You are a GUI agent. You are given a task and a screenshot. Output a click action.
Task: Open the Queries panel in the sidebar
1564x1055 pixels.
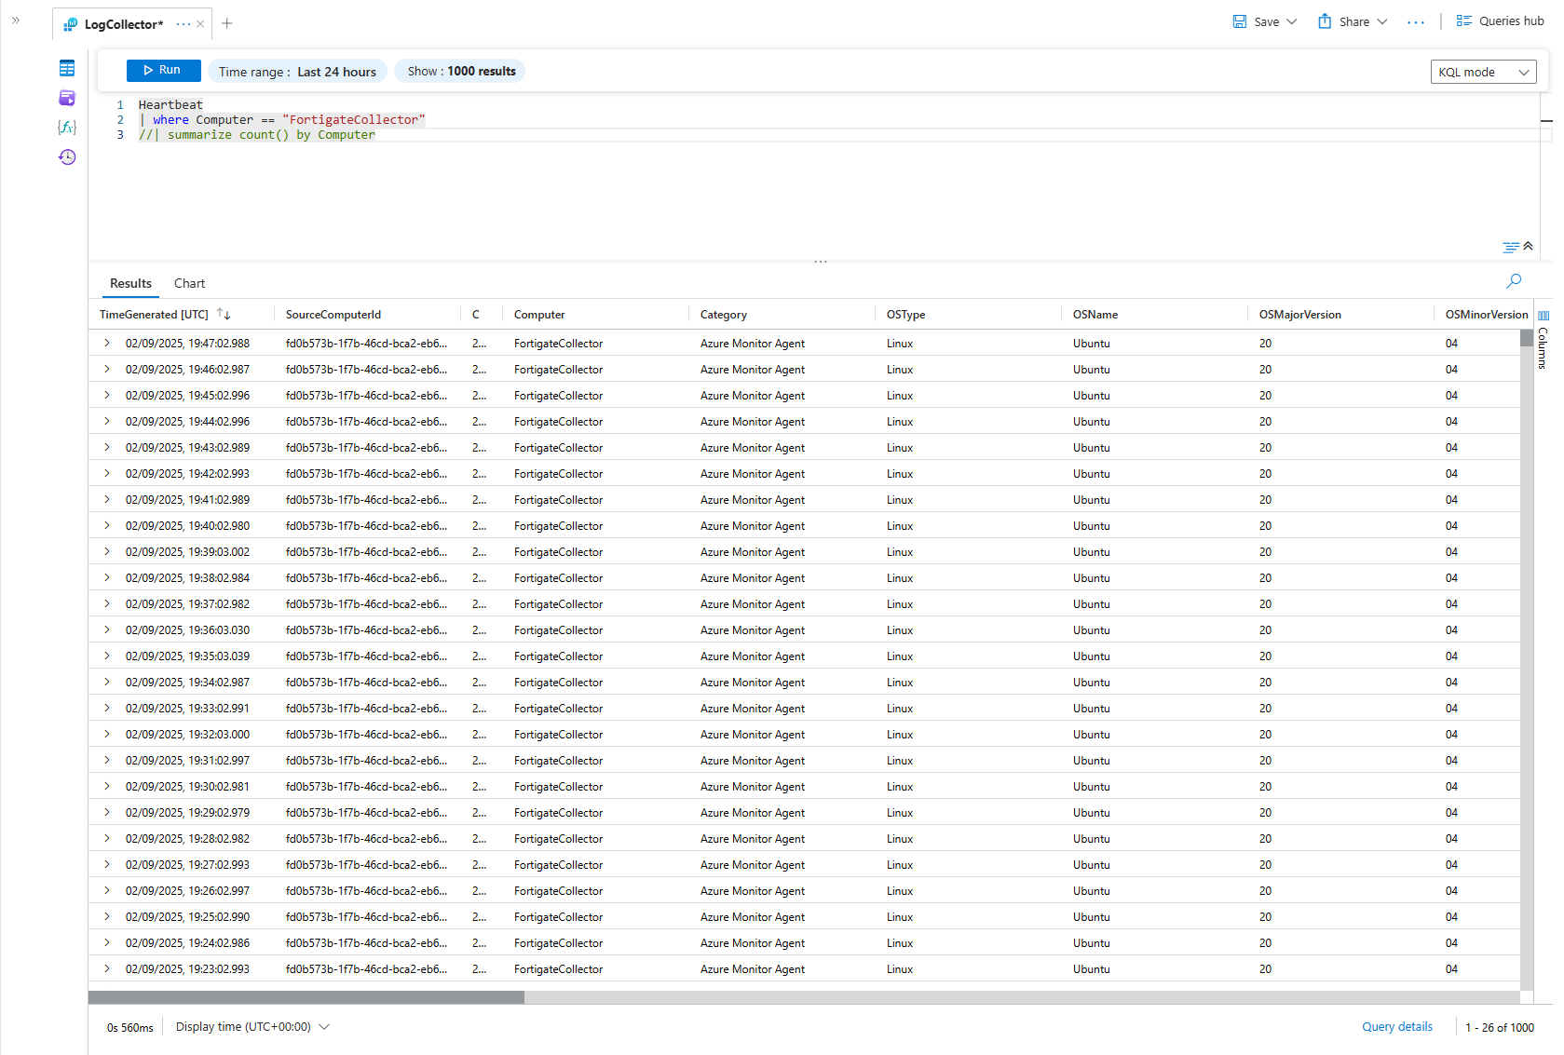point(66,97)
